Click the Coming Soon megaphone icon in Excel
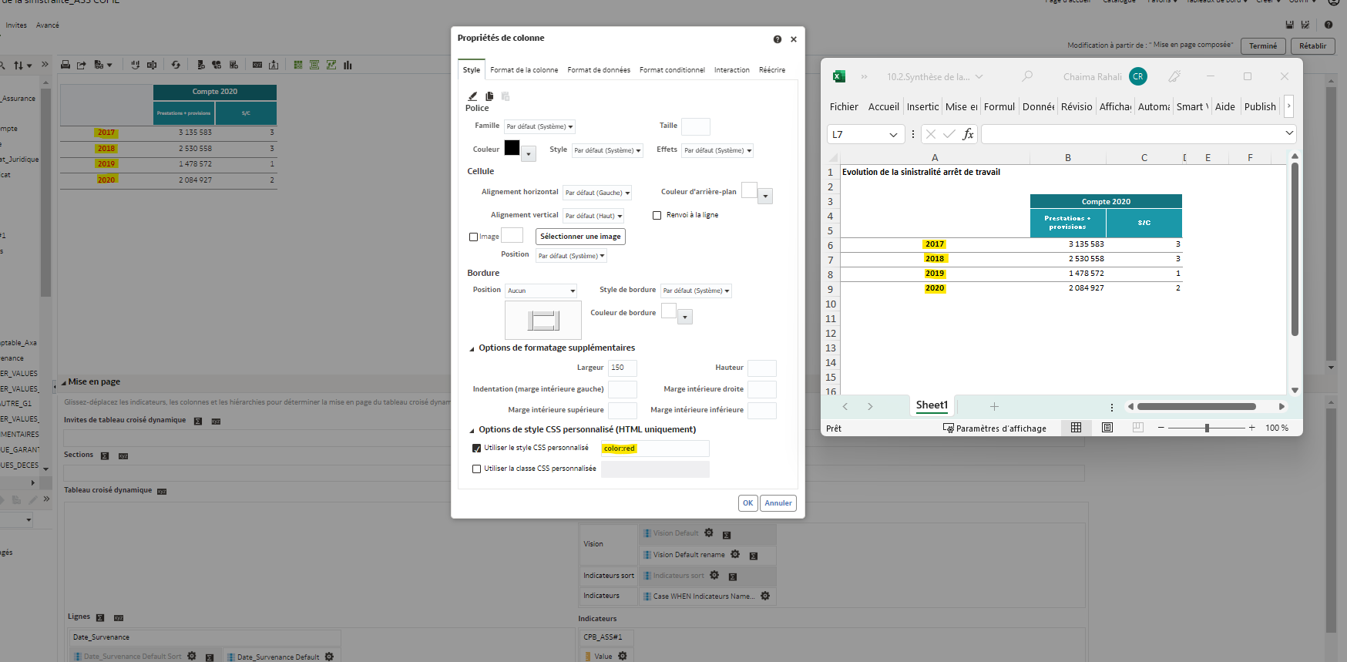Image resolution: width=1347 pixels, height=662 pixels. (1174, 76)
